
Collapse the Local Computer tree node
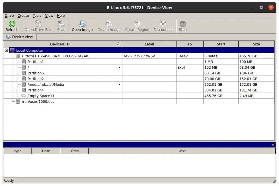(6, 50)
